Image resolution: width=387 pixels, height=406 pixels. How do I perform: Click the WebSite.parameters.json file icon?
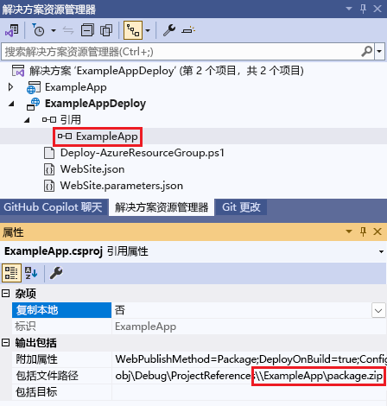pyautogui.click(x=49, y=186)
